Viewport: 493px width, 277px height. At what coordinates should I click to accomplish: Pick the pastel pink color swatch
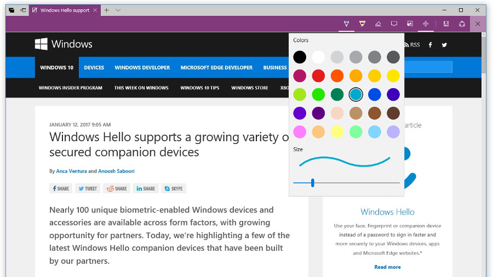coord(300,132)
